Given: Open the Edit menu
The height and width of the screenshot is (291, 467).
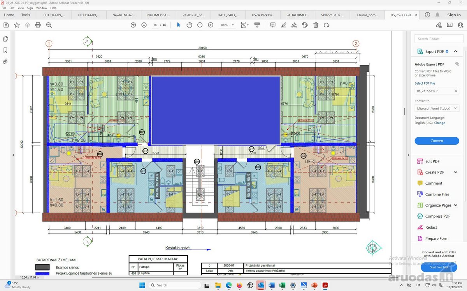Looking at the screenshot, I should click(x=12, y=8).
